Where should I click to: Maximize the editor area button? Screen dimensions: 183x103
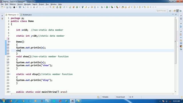[x=176, y=14]
